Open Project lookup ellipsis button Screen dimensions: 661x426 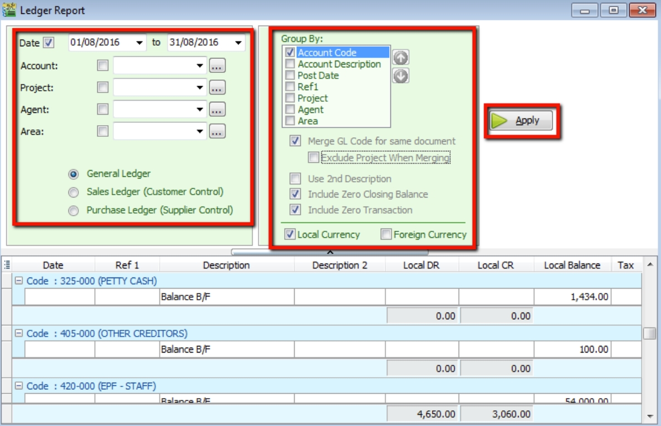[x=217, y=88]
